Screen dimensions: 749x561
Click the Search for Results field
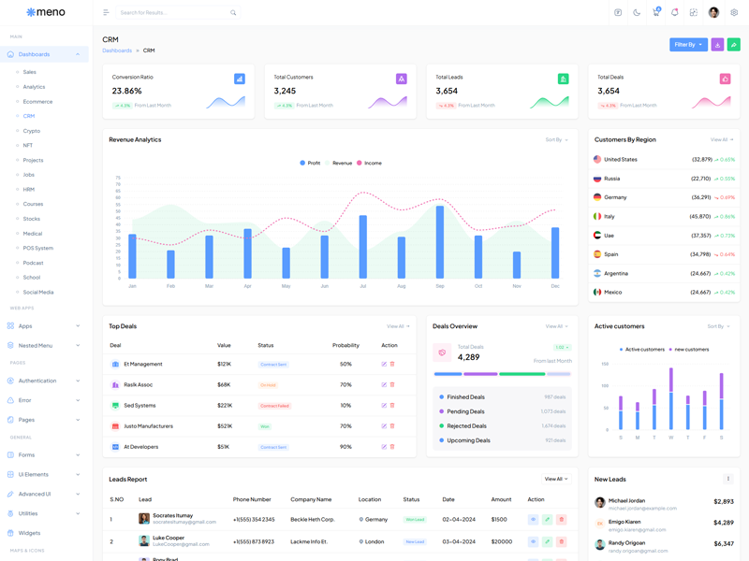pyautogui.click(x=173, y=12)
